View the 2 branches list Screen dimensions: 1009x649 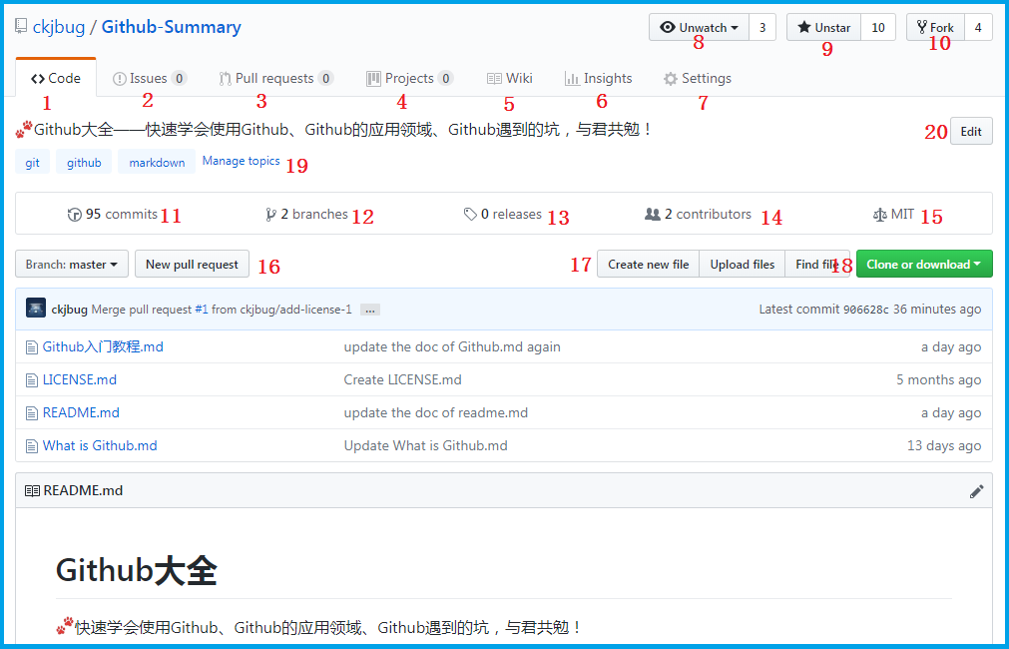click(306, 214)
